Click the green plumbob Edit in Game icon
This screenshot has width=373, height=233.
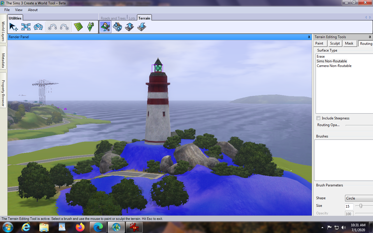[91, 27]
